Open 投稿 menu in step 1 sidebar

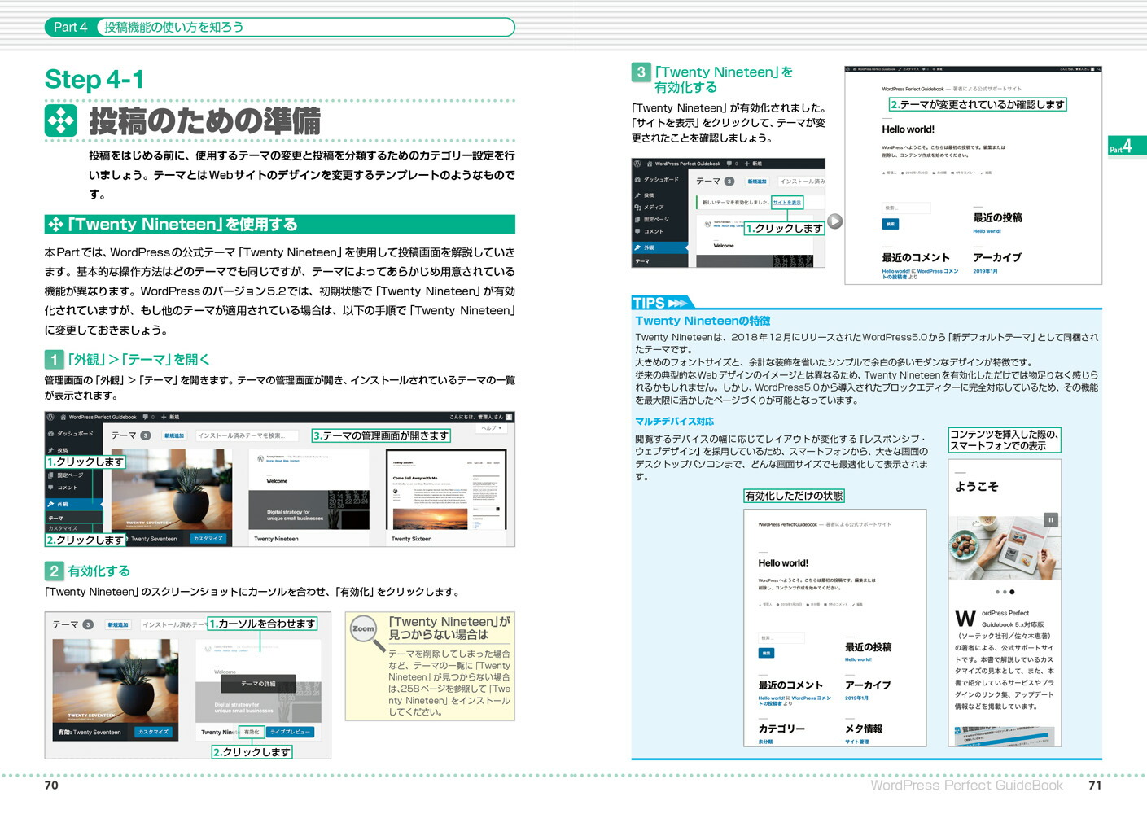coord(59,449)
